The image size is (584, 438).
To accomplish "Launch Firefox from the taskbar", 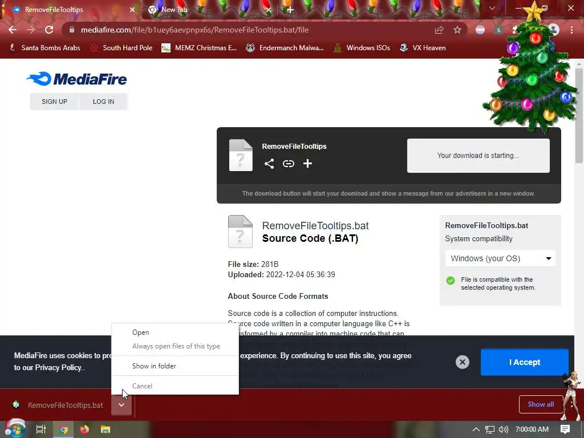I will pos(84,429).
